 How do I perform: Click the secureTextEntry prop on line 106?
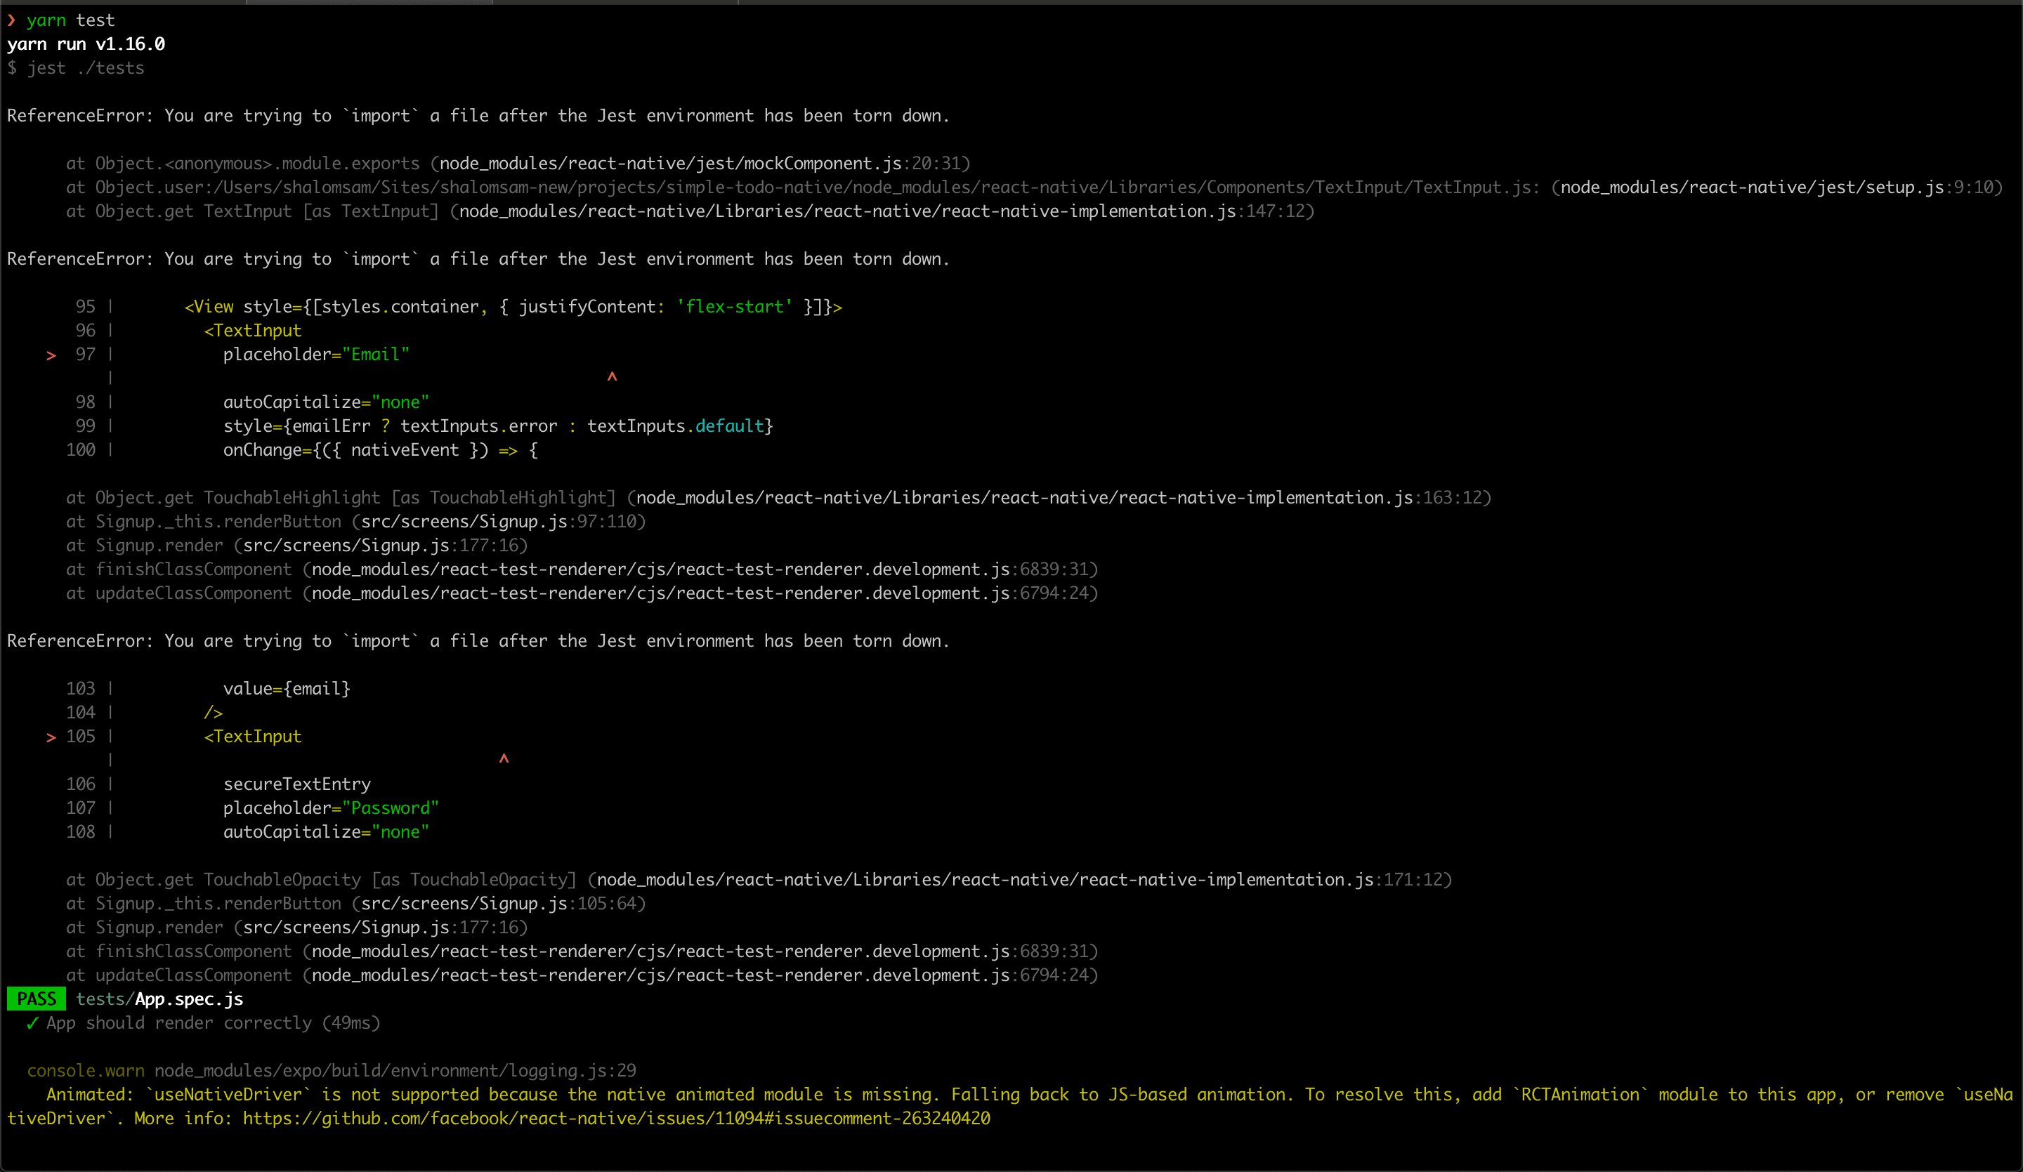tap(297, 784)
